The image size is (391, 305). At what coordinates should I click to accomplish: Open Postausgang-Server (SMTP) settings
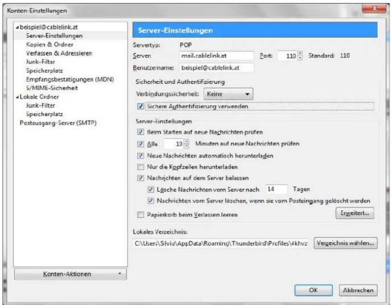point(58,123)
